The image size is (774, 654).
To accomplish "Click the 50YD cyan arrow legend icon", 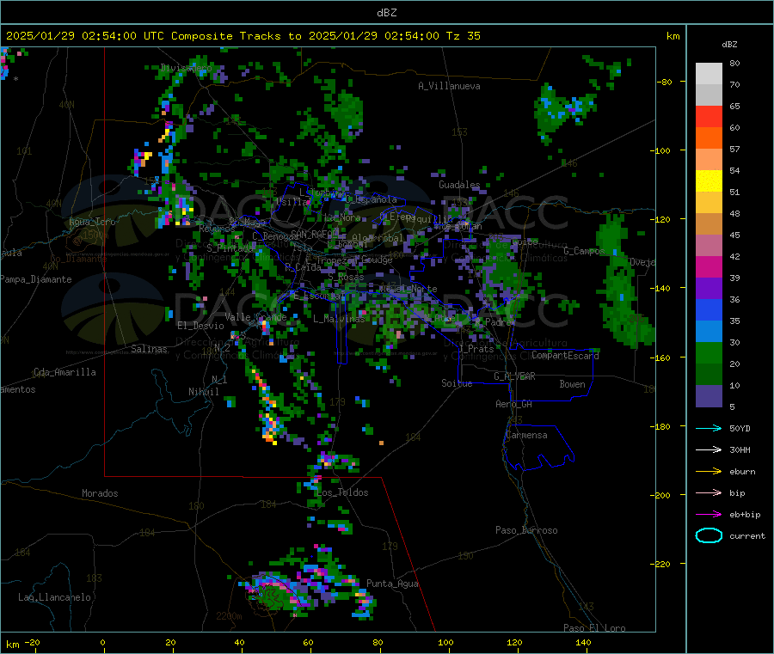I will [709, 428].
